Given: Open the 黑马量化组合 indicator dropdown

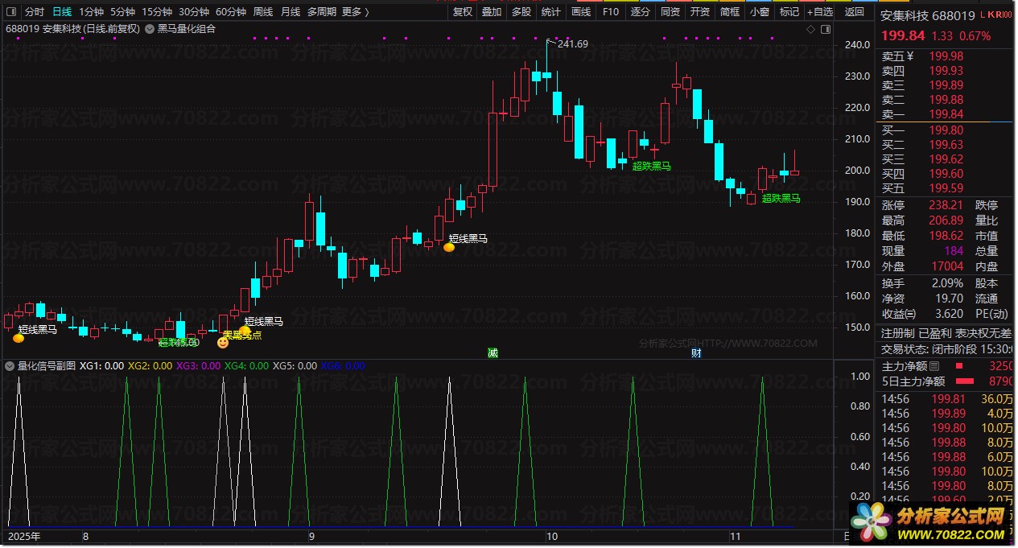Looking at the screenshot, I should coord(150,29).
